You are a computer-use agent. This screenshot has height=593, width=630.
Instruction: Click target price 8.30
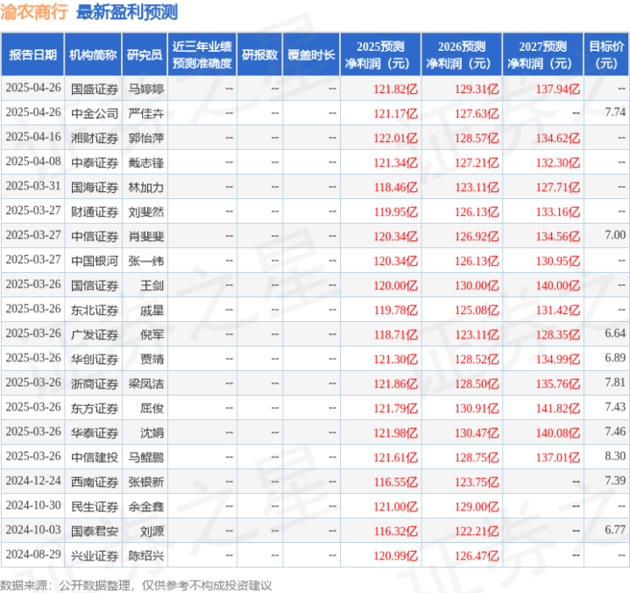tap(615, 456)
